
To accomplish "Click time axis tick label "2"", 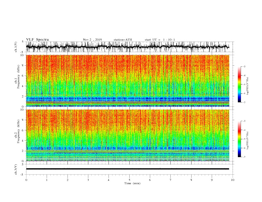I will click(67, 180).
